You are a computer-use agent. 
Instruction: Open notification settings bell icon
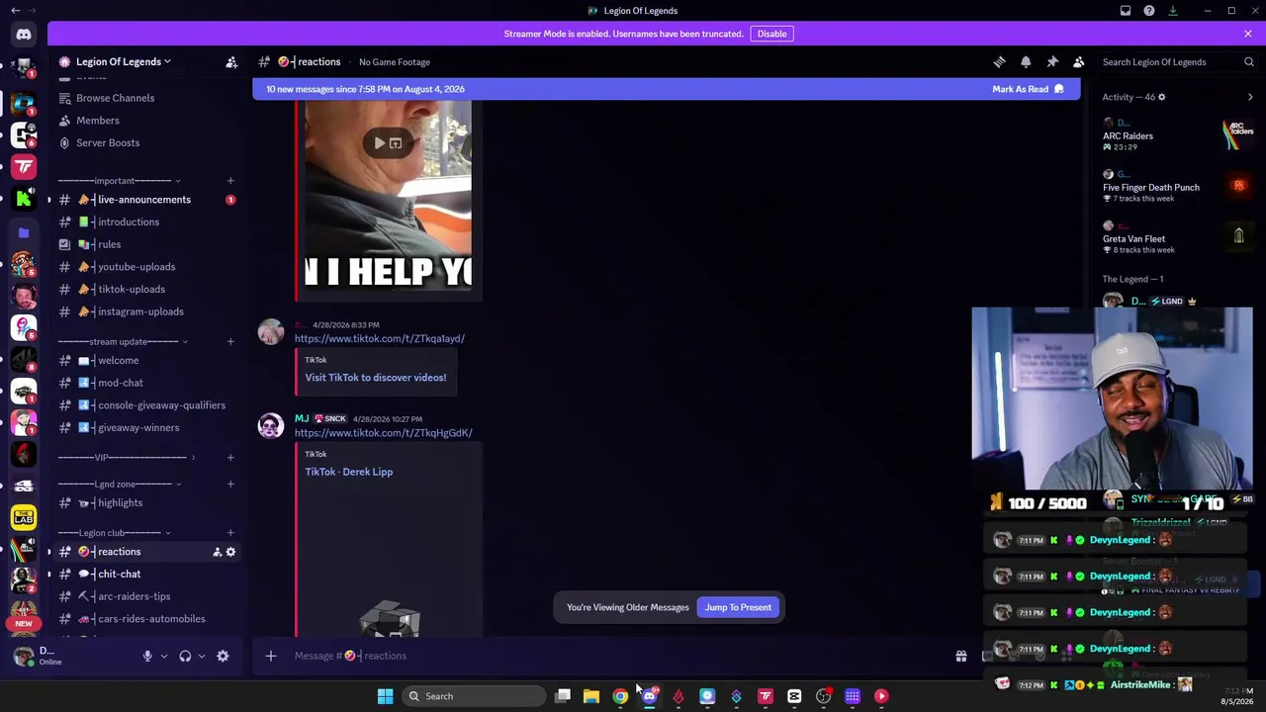(1026, 62)
